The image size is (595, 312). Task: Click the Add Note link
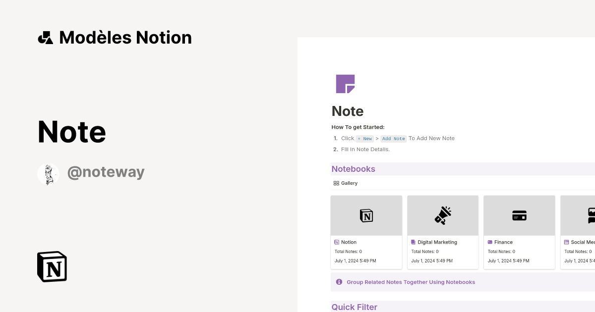click(x=393, y=139)
